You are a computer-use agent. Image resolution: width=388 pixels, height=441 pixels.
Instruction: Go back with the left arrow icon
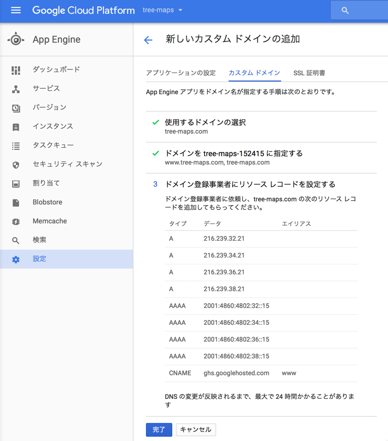148,40
